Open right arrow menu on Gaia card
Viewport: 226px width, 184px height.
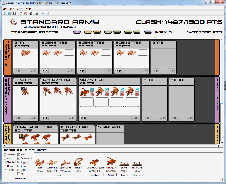pos(34,71)
